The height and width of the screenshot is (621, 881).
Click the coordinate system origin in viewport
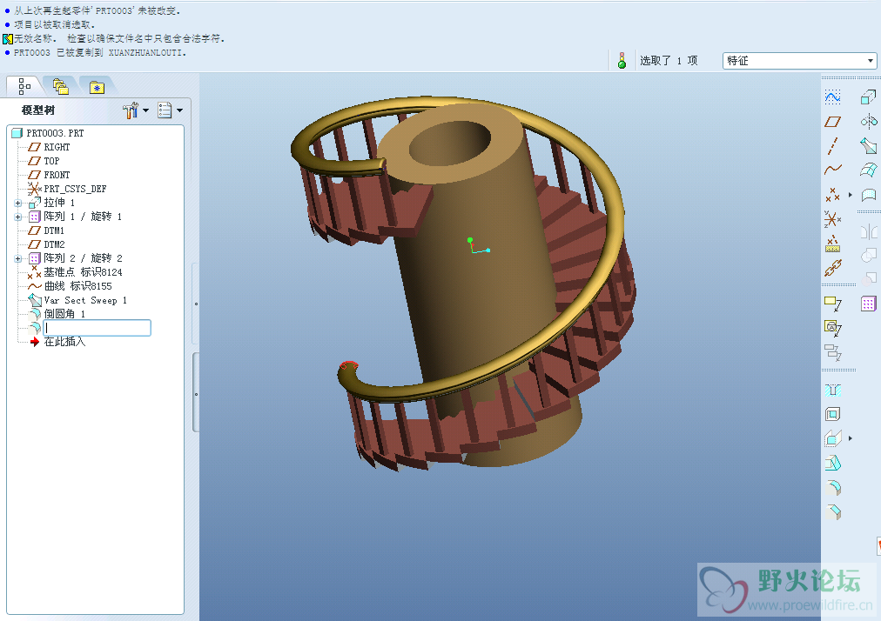click(x=472, y=251)
